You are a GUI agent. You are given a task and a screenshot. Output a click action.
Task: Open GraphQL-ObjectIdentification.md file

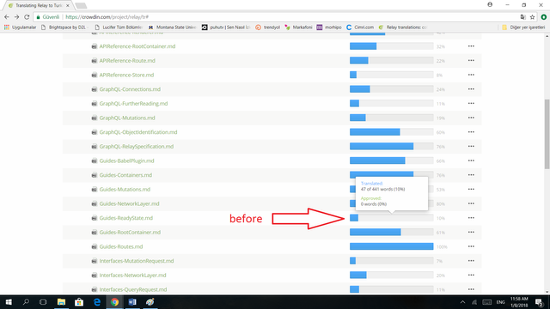coord(138,132)
